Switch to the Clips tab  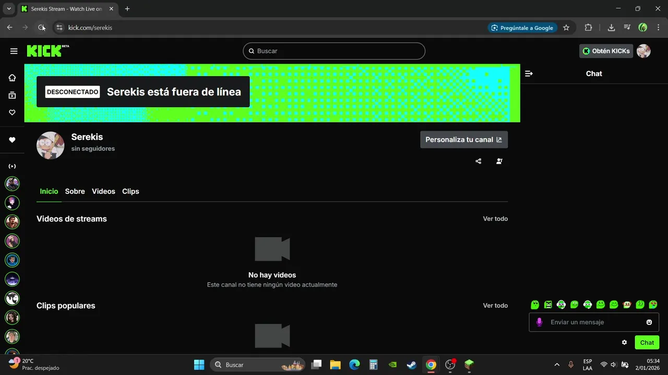pos(130,191)
